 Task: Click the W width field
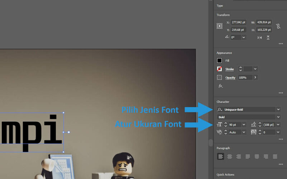click(x=264, y=22)
